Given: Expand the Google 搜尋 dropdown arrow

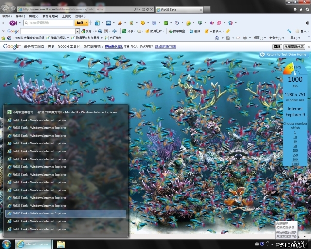Looking at the screenshot, I should click(93, 31).
